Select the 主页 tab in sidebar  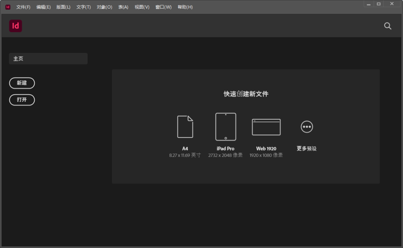pos(48,59)
